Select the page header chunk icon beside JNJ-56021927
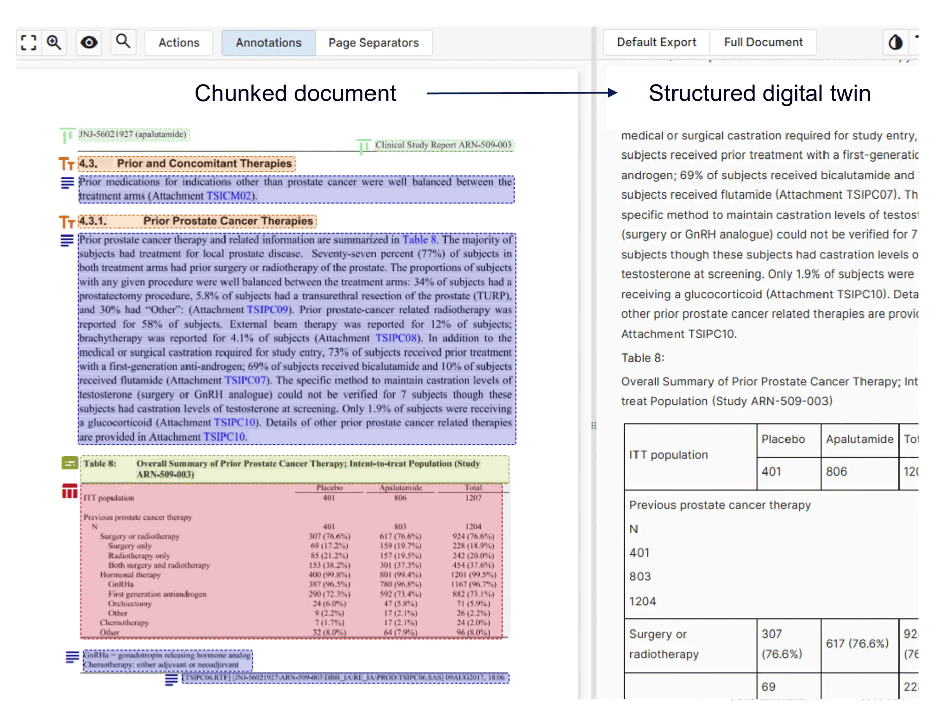Screen dimensions: 936x709 coord(66,135)
